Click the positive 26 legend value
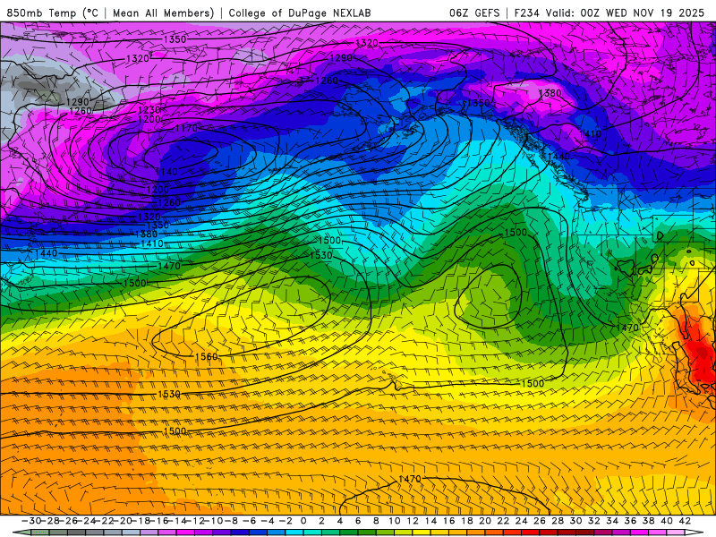 coord(540,521)
